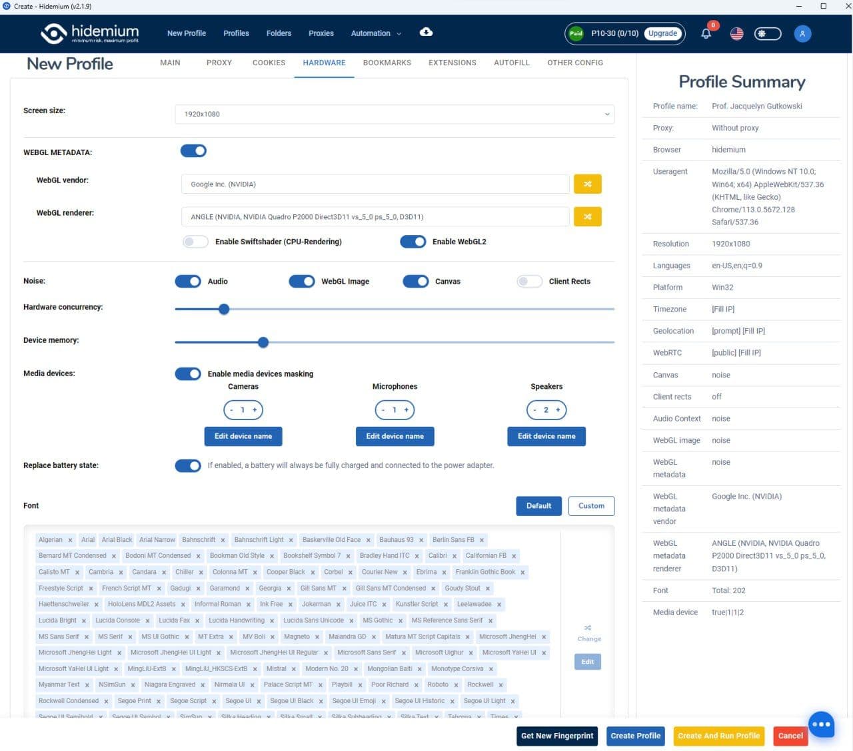Switch to the PROXY tab

(219, 63)
